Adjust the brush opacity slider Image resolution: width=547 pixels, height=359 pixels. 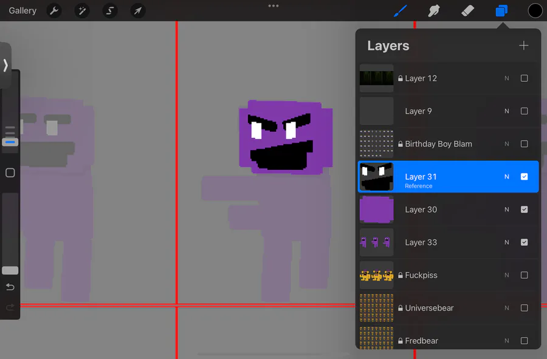coord(10,270)
